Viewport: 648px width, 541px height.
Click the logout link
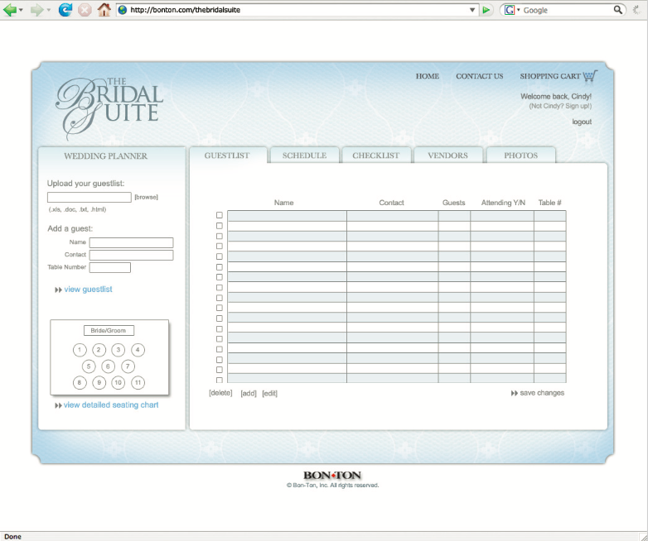pyautogui.click(x=582, y=122)
